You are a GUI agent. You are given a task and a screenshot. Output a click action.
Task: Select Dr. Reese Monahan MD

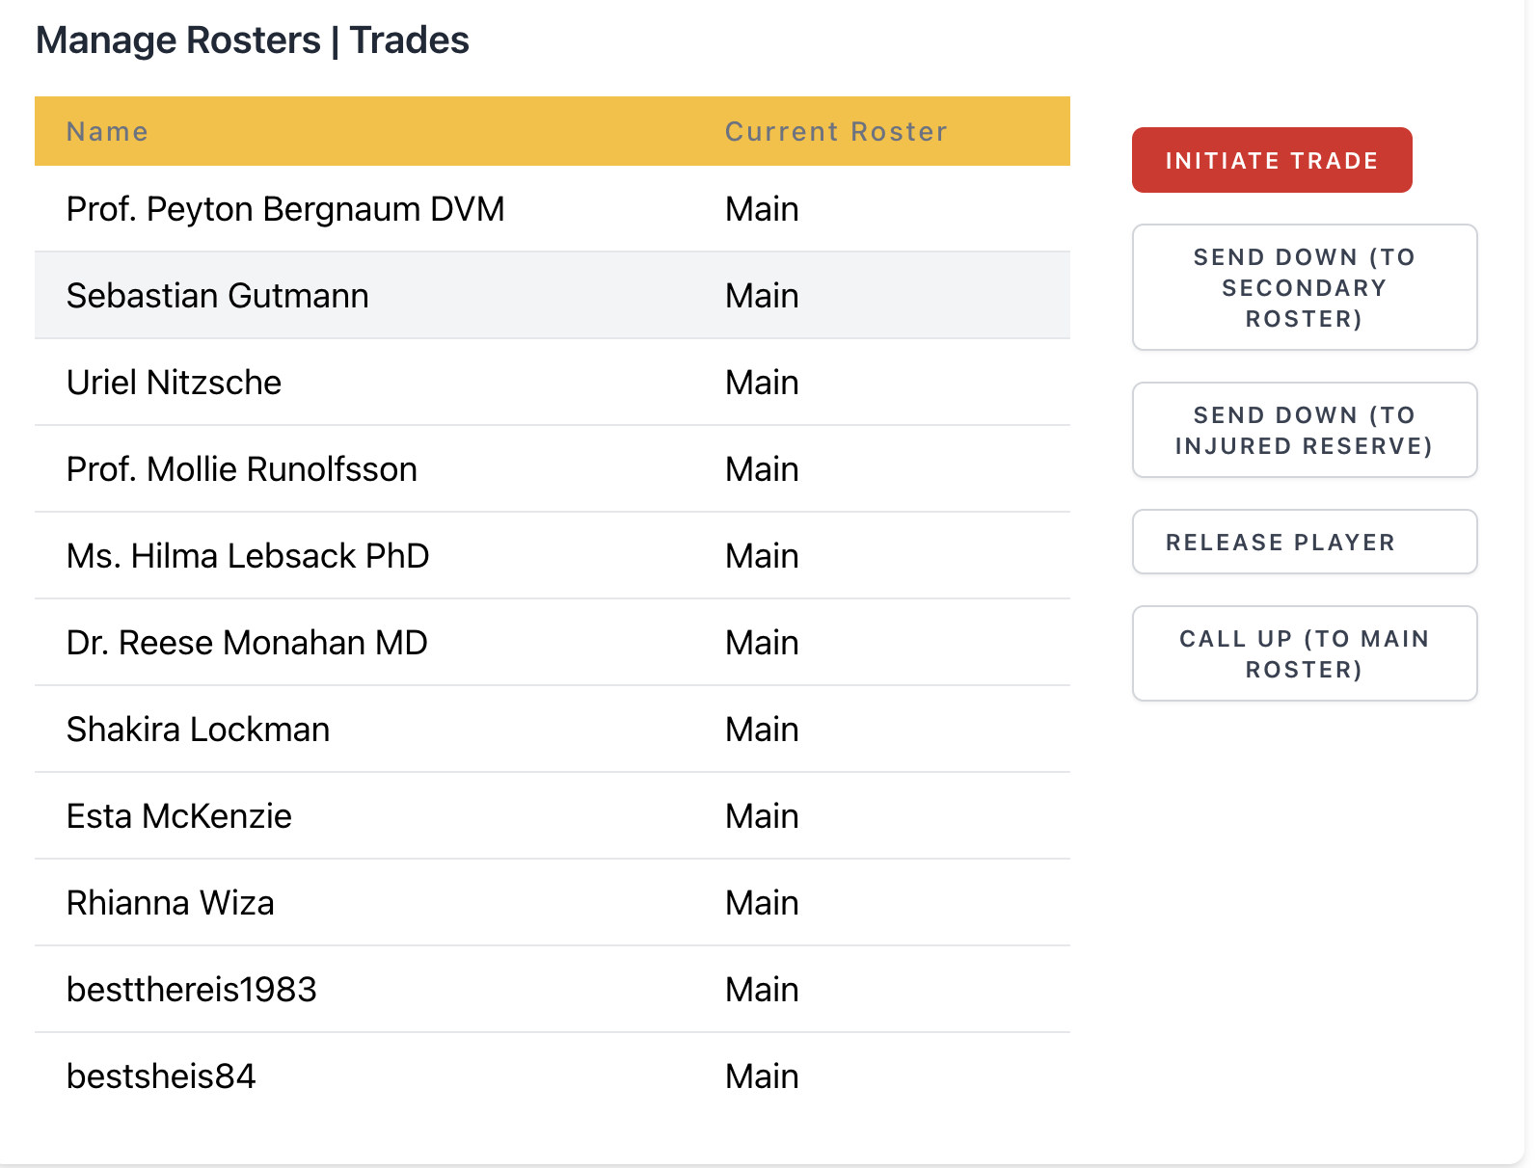[247, 643]
